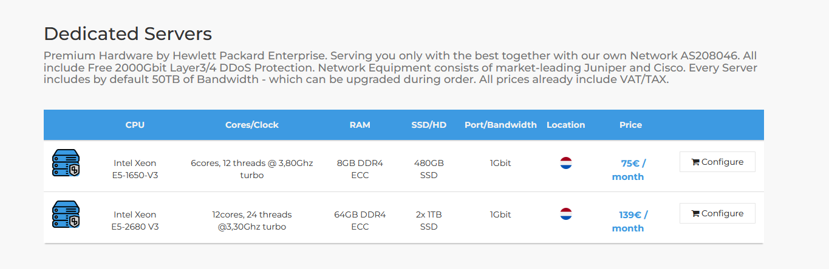Click the Dedicated Servers heading

pos(128,33)
